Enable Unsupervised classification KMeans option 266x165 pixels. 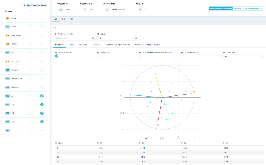141,56
